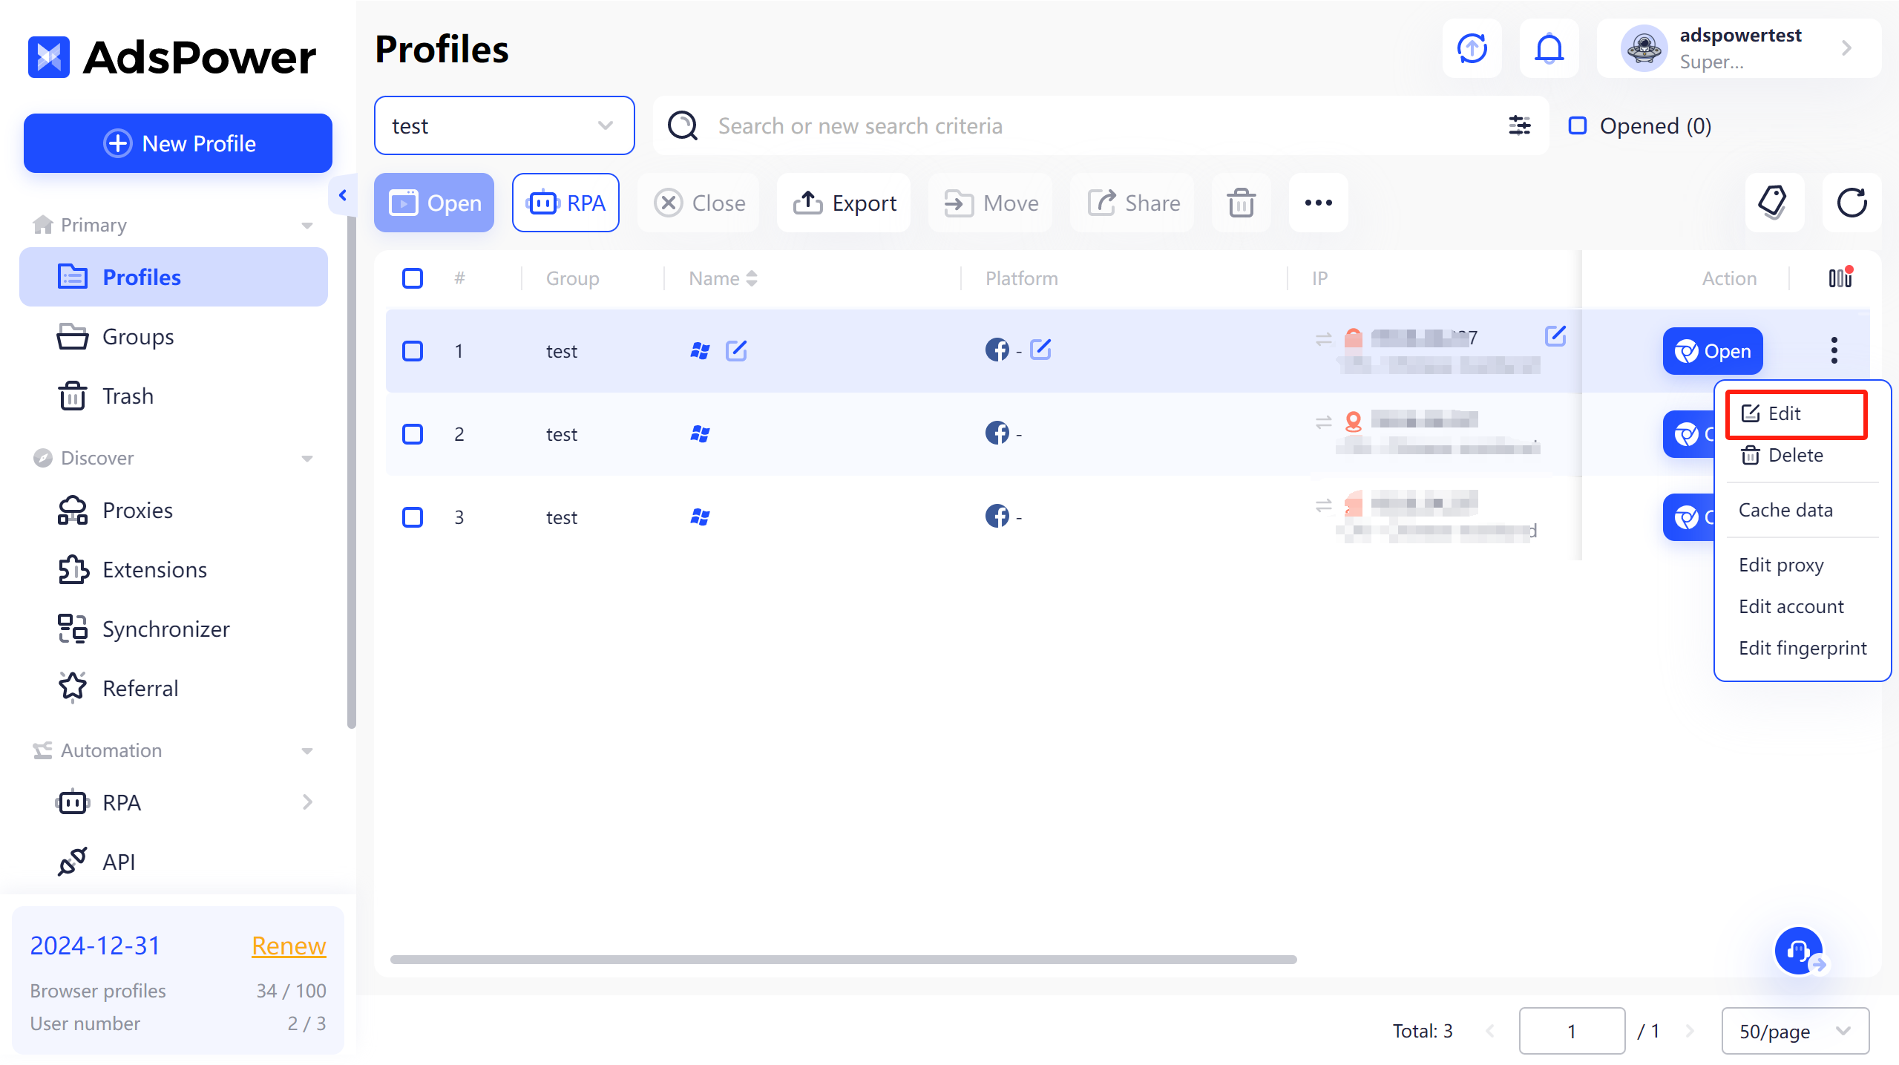Click the Move toolbar button

click(990, 203)
